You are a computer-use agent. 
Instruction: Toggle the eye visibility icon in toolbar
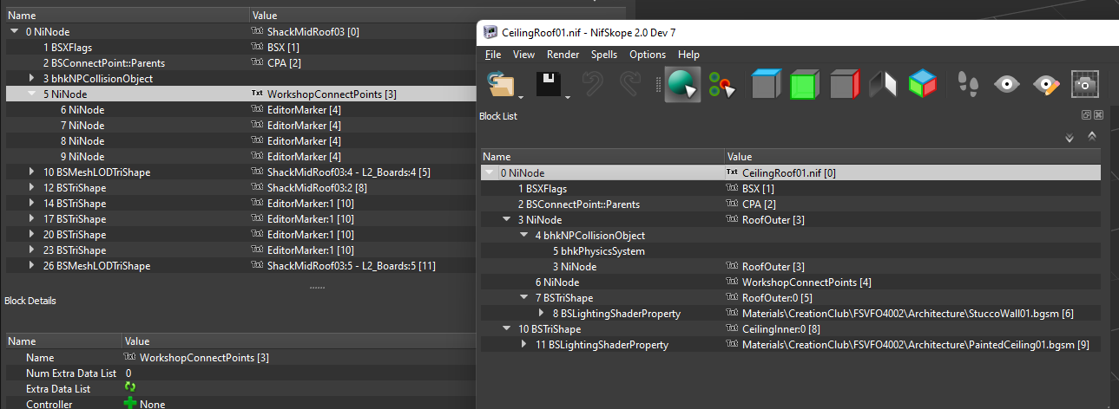pos(1007,85)
